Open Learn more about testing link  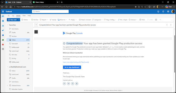point(76,62)
